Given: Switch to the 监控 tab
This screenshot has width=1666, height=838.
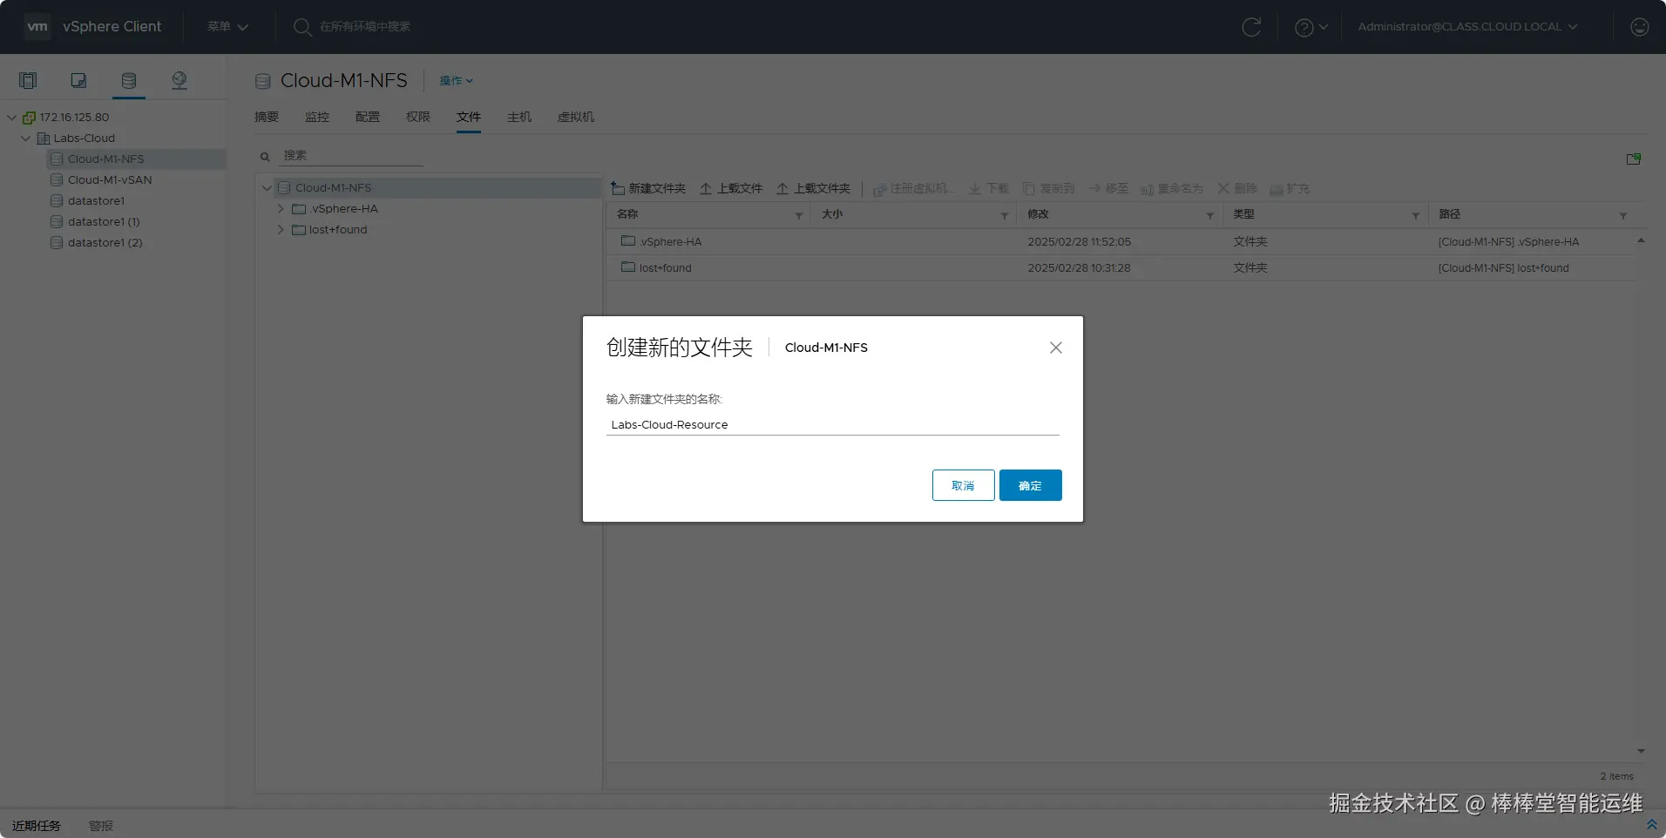Looking at the screenshot, I should point(317,117).
